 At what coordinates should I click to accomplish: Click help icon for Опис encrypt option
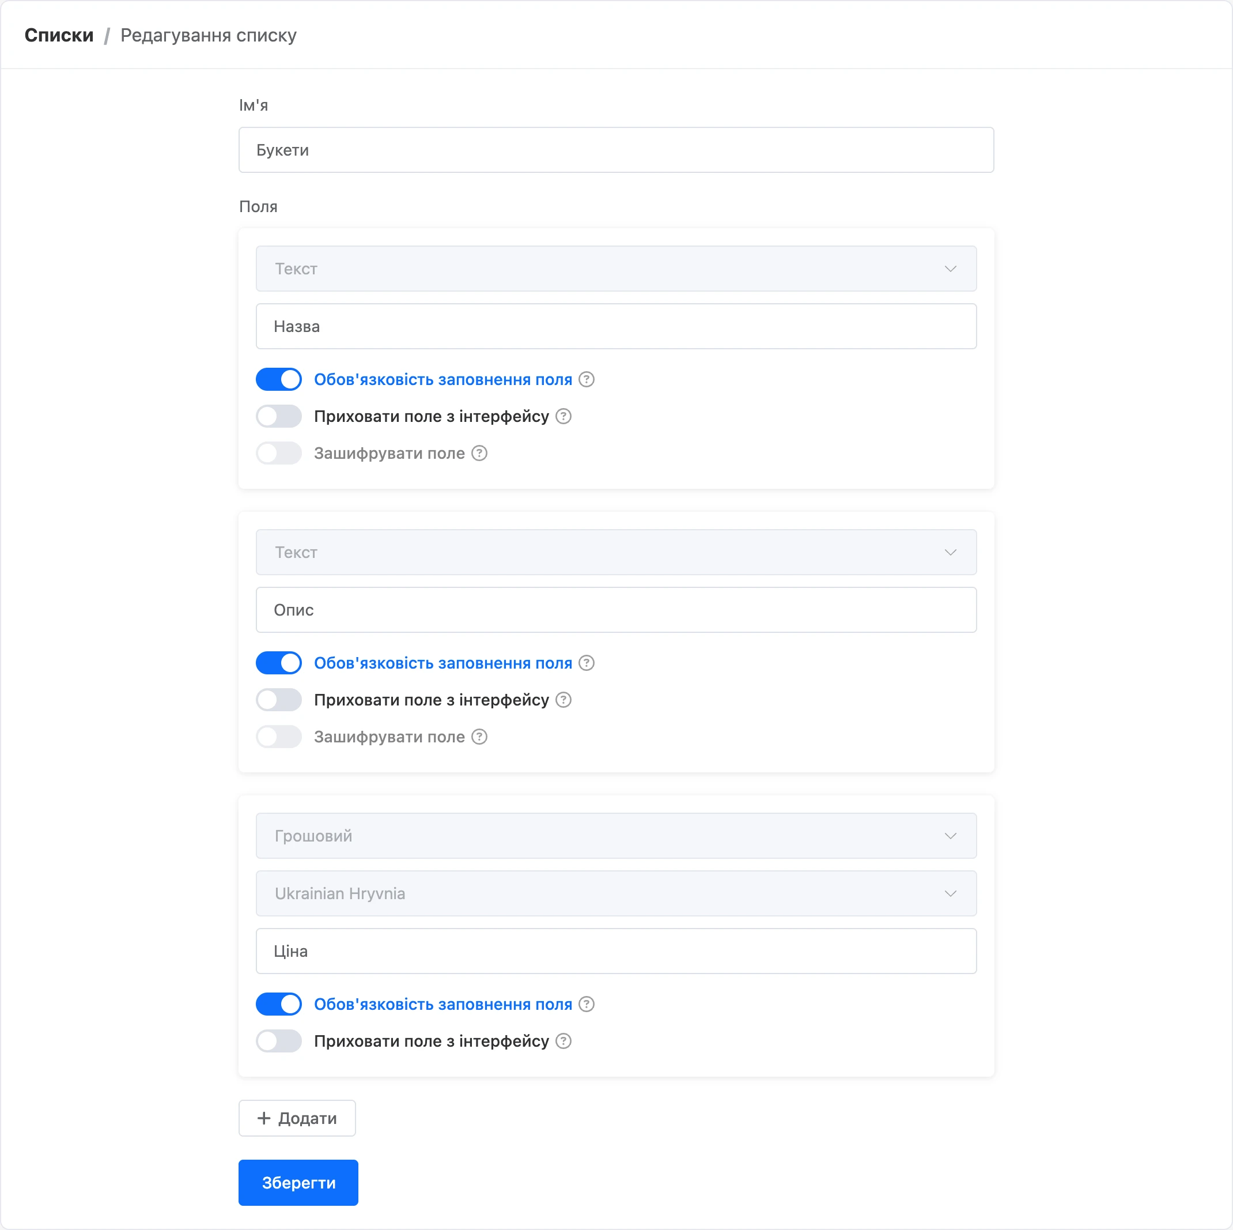479,737
